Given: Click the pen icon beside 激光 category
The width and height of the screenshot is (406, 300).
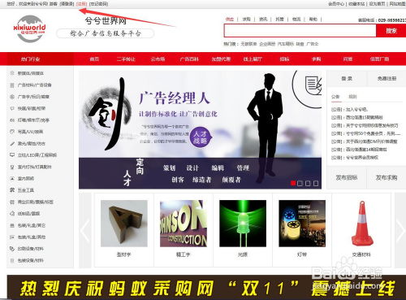Looking at the screenshot, I should pyautogui.click(x=12, y=143).
